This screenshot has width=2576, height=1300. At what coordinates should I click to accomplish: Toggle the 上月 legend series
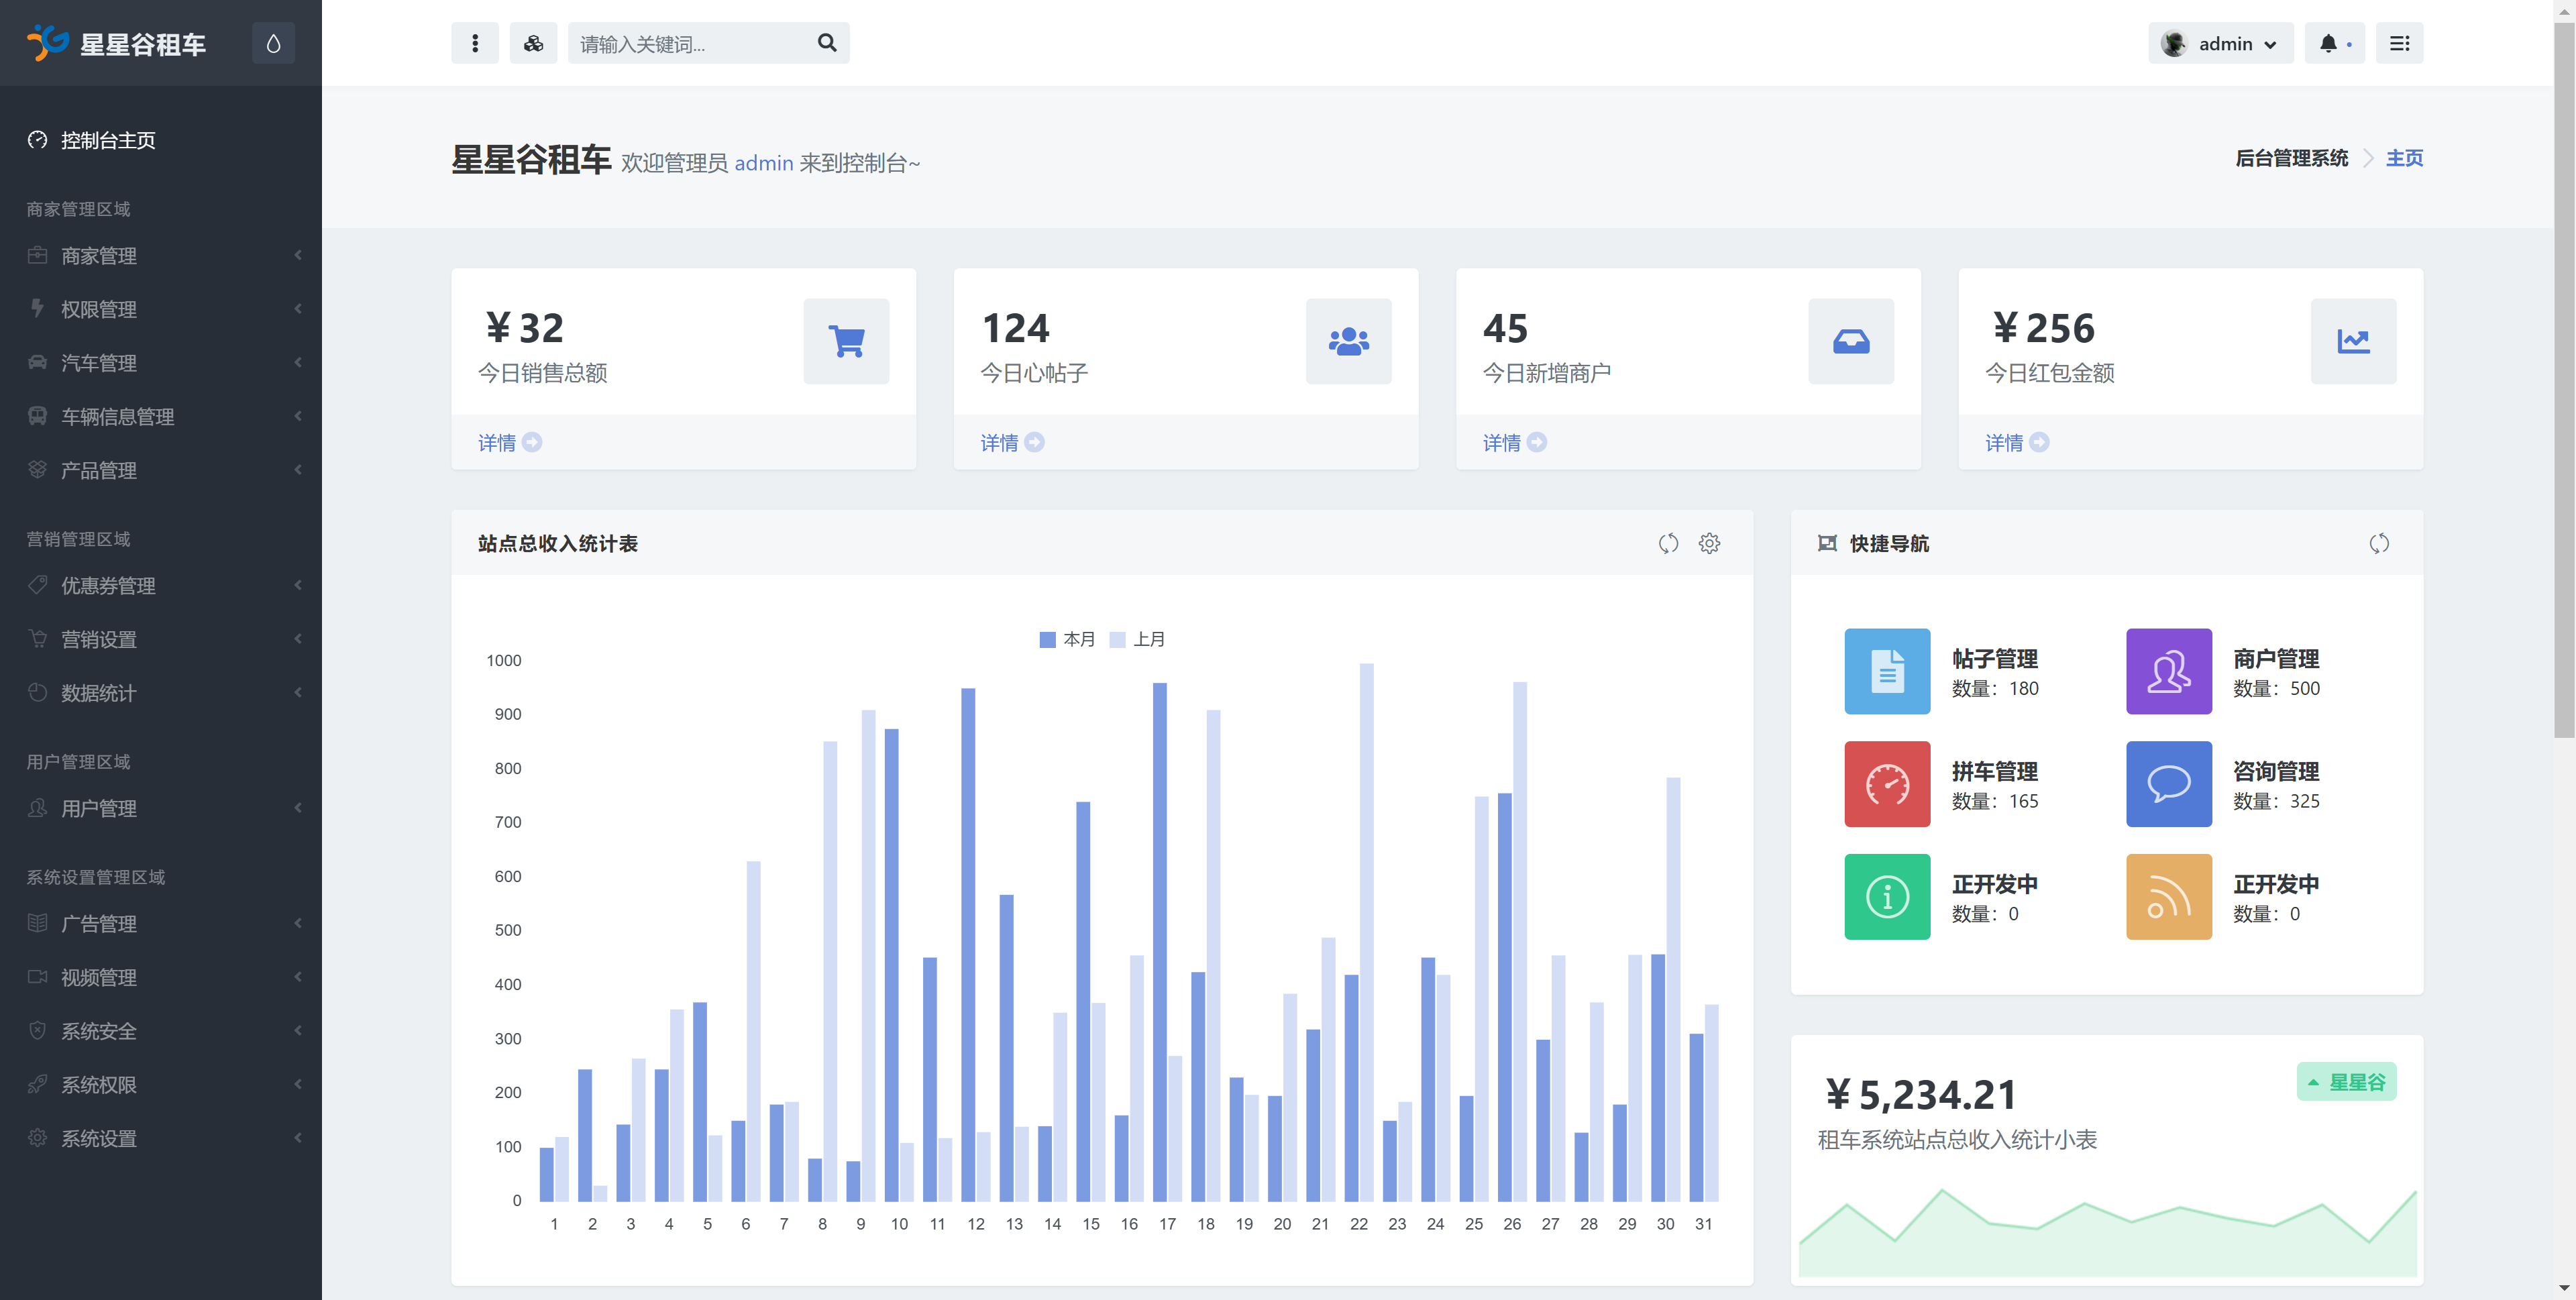(1137, 639)
